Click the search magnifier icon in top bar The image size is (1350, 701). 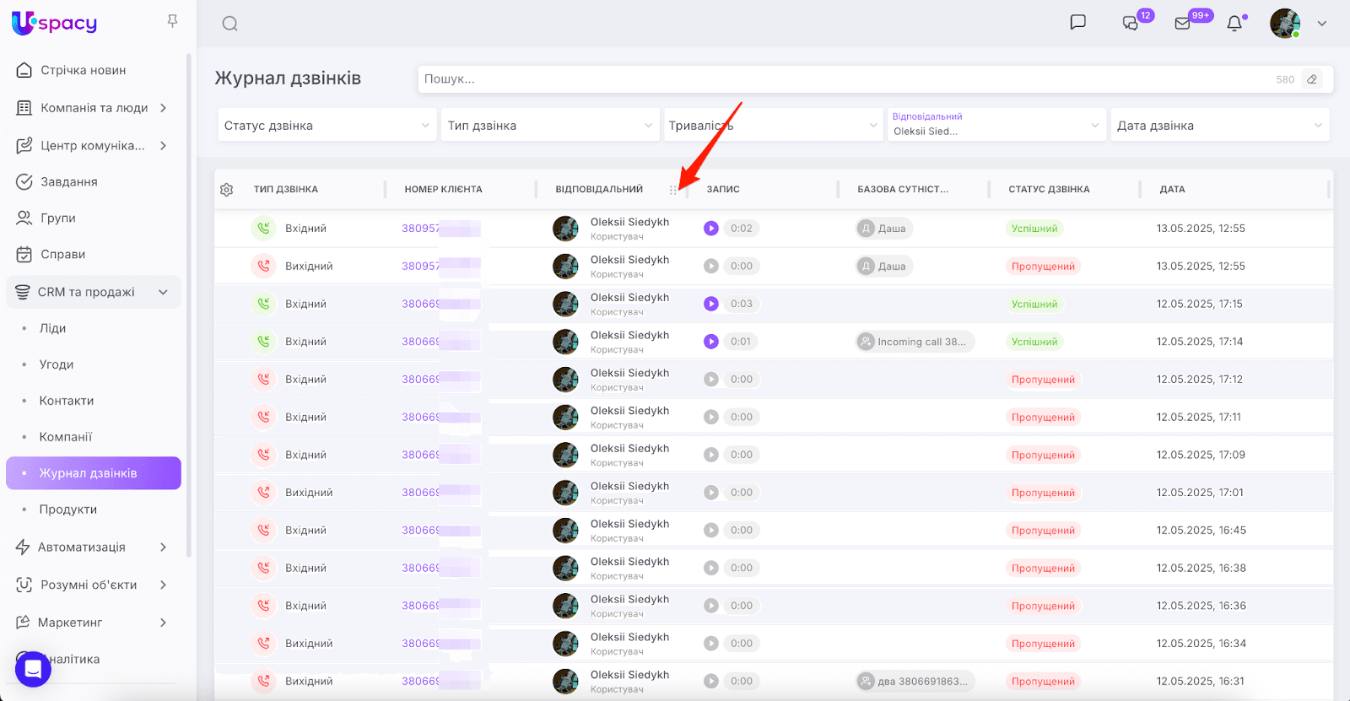(229, 24)
